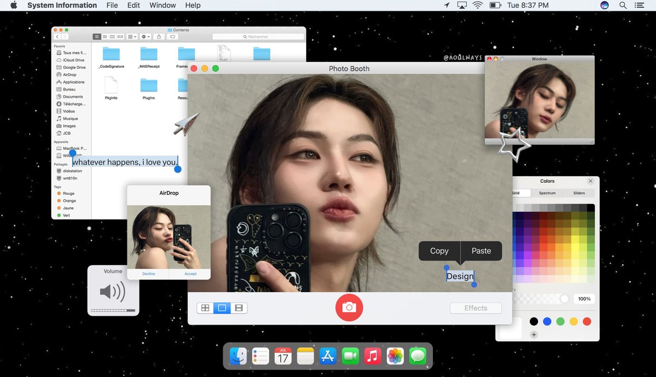
Task: Select the four-up grid photo mode
Action: click(205, 308)
